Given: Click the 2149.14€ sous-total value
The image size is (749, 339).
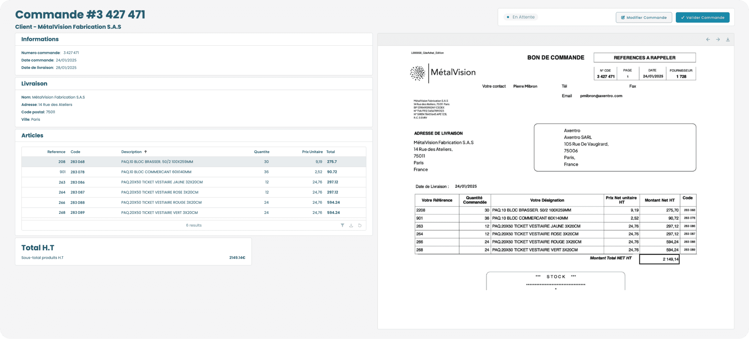Looking at the screenshot, I should (237, 258).
